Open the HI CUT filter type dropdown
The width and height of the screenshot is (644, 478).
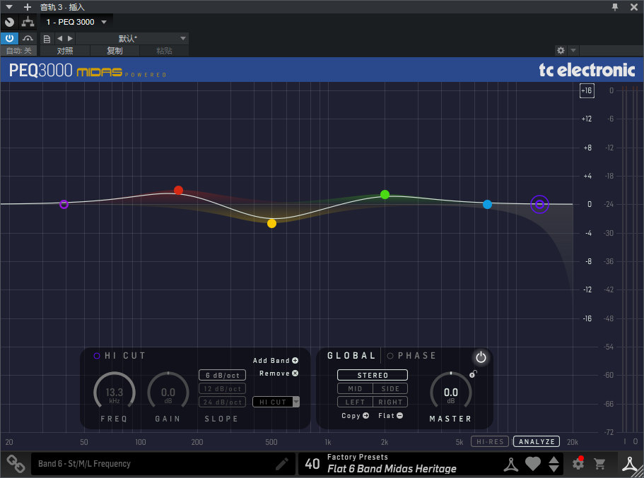click(276, 402)
